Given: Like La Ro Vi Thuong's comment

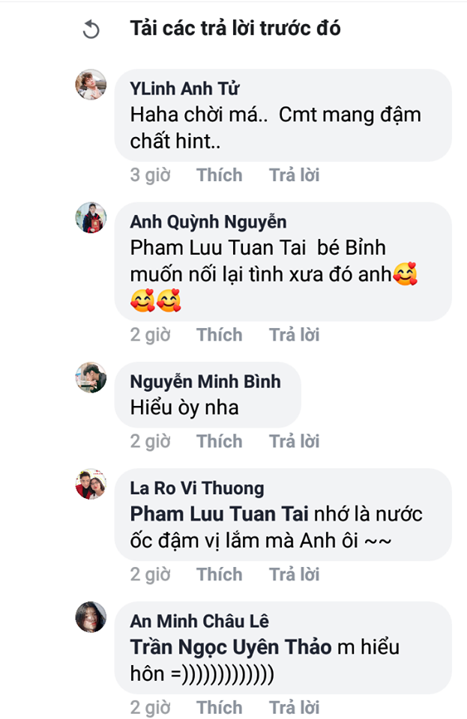Looking at the screenshot, I should point(220,574).
